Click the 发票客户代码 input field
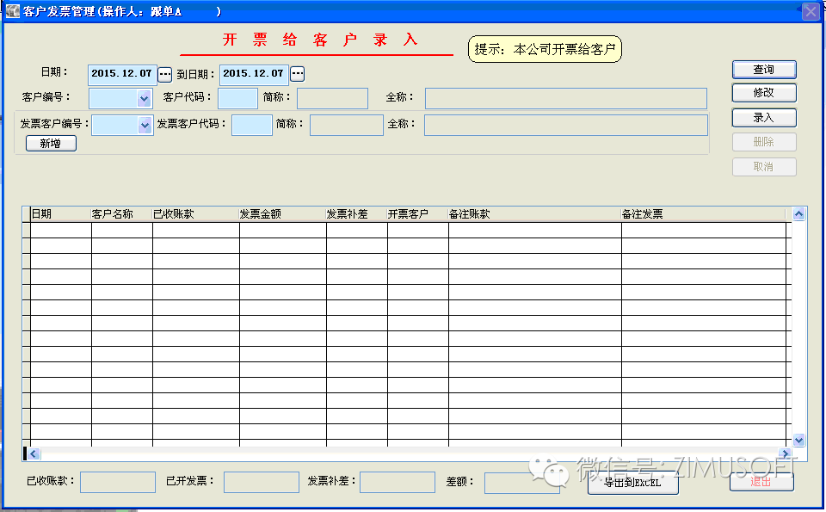 pyautogui.click(x=252, y=126)
